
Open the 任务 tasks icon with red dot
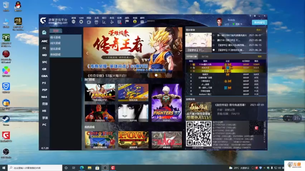pyautogui.click(x=119, y=22)
